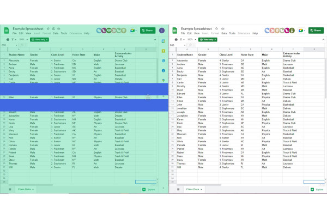This screenshot has width=327, height=218.
Task: Select Class Data tab in white window
Action: tap(193, 189)
